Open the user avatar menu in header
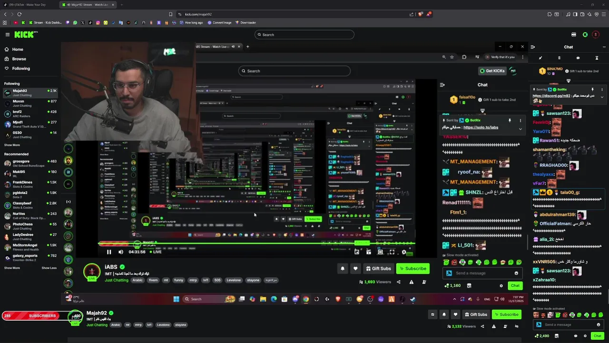Viewport: 609px width, 343px height. 596,34
